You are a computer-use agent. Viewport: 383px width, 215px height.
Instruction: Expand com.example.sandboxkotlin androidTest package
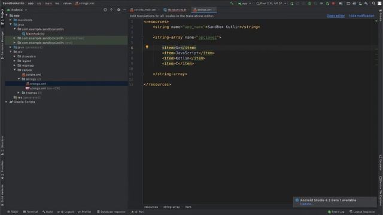[14, 38]
